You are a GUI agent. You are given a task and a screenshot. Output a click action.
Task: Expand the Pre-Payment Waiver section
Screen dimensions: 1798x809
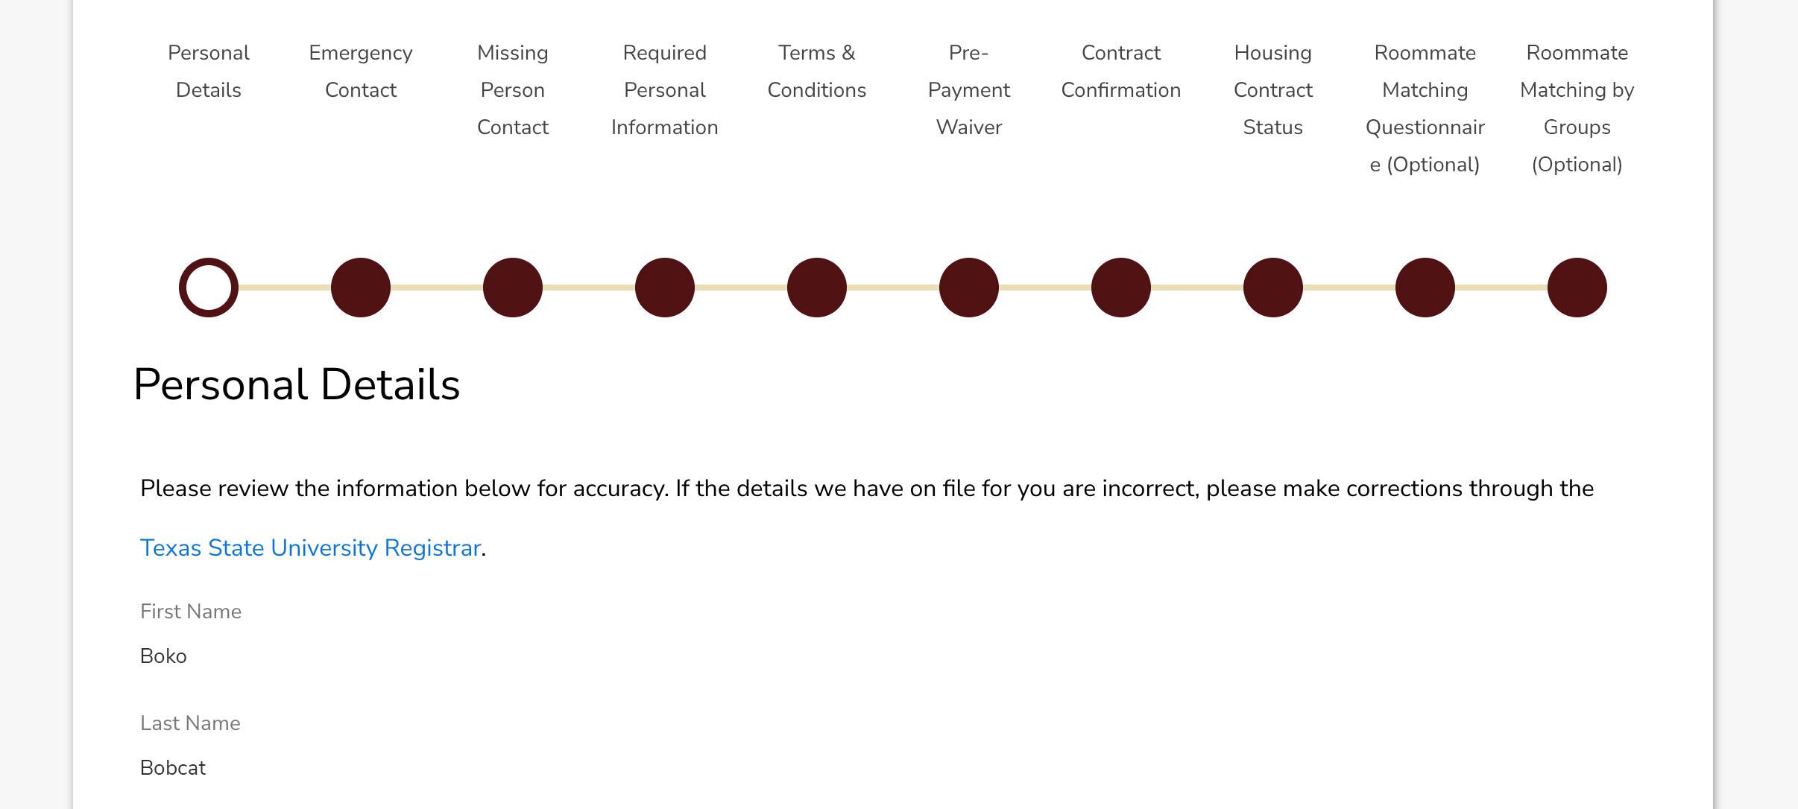(968, 287)
